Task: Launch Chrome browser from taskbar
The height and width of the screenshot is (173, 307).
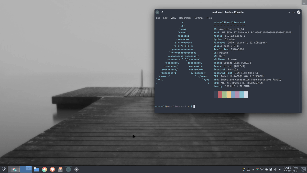Action: 44,169
